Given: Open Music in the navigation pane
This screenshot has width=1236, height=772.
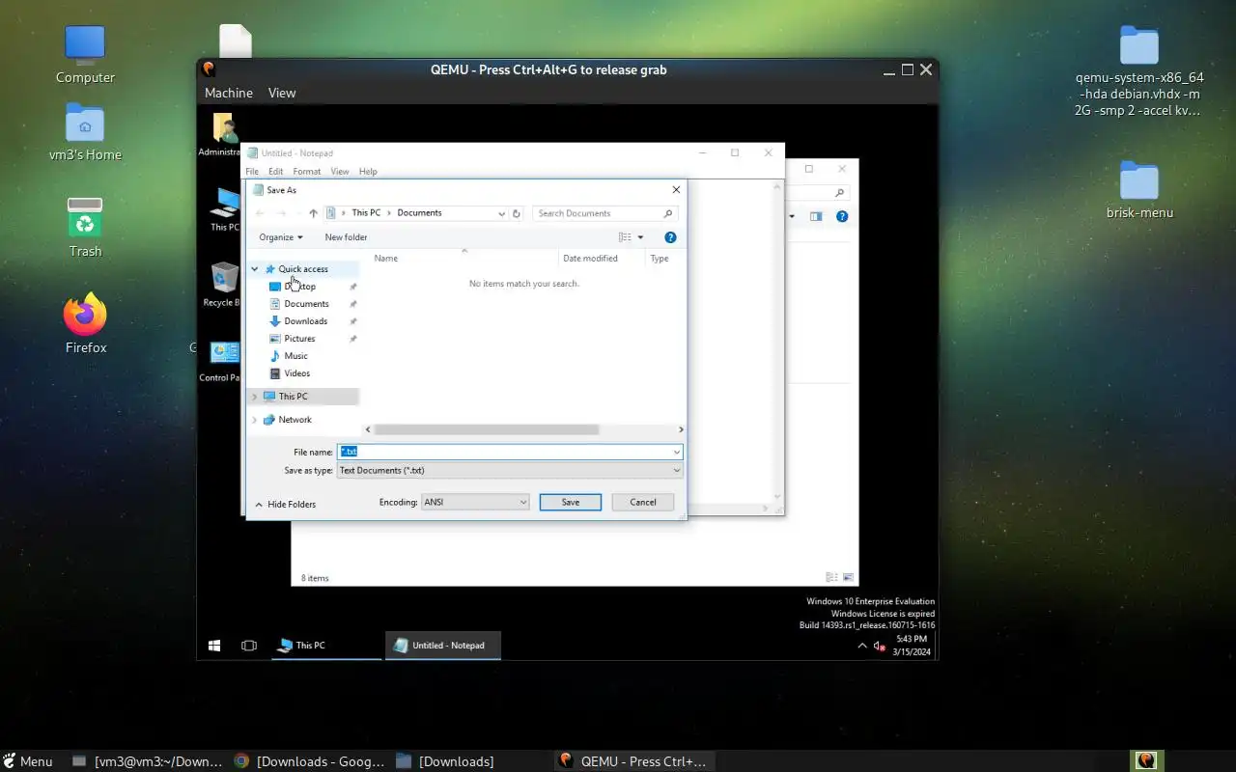Looking at the screenshot, I should click(x=295, y=356).
